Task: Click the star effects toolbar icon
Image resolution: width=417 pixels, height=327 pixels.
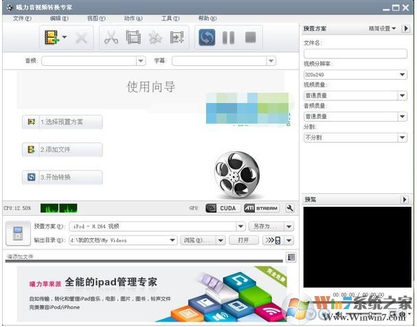Action: tap(155, 37)
